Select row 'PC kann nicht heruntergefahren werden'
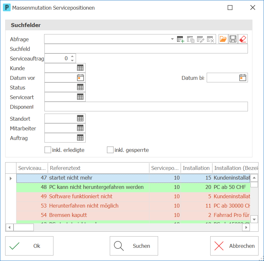 tap(133, 187)
